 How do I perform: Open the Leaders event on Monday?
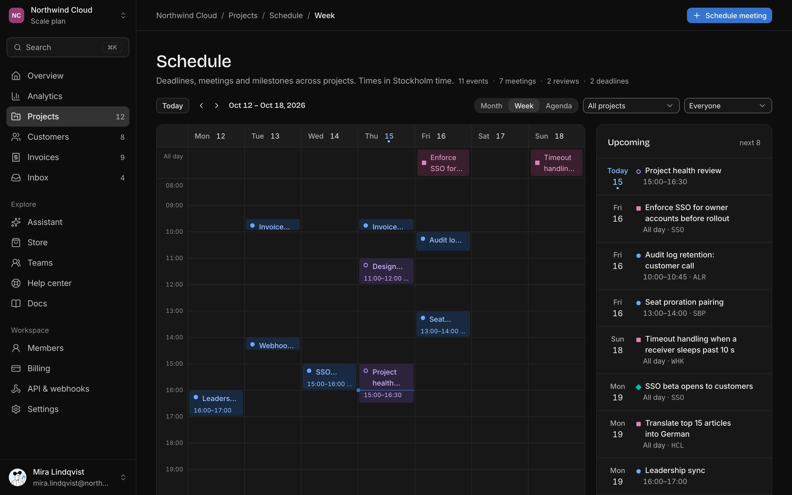(x=216, y=403)
